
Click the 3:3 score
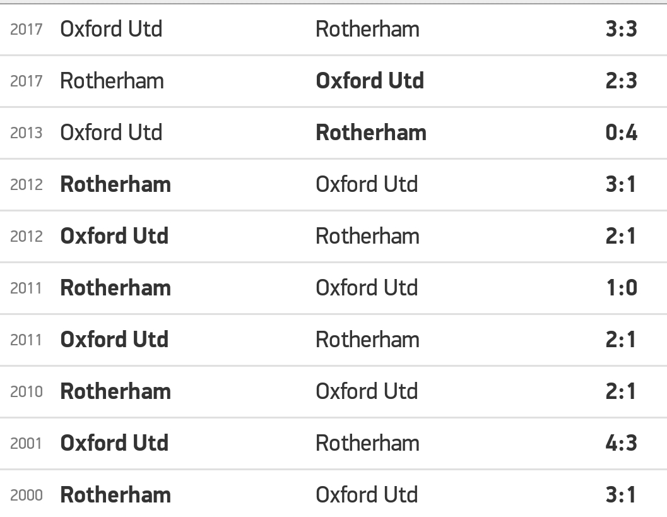tap(621, 30)
